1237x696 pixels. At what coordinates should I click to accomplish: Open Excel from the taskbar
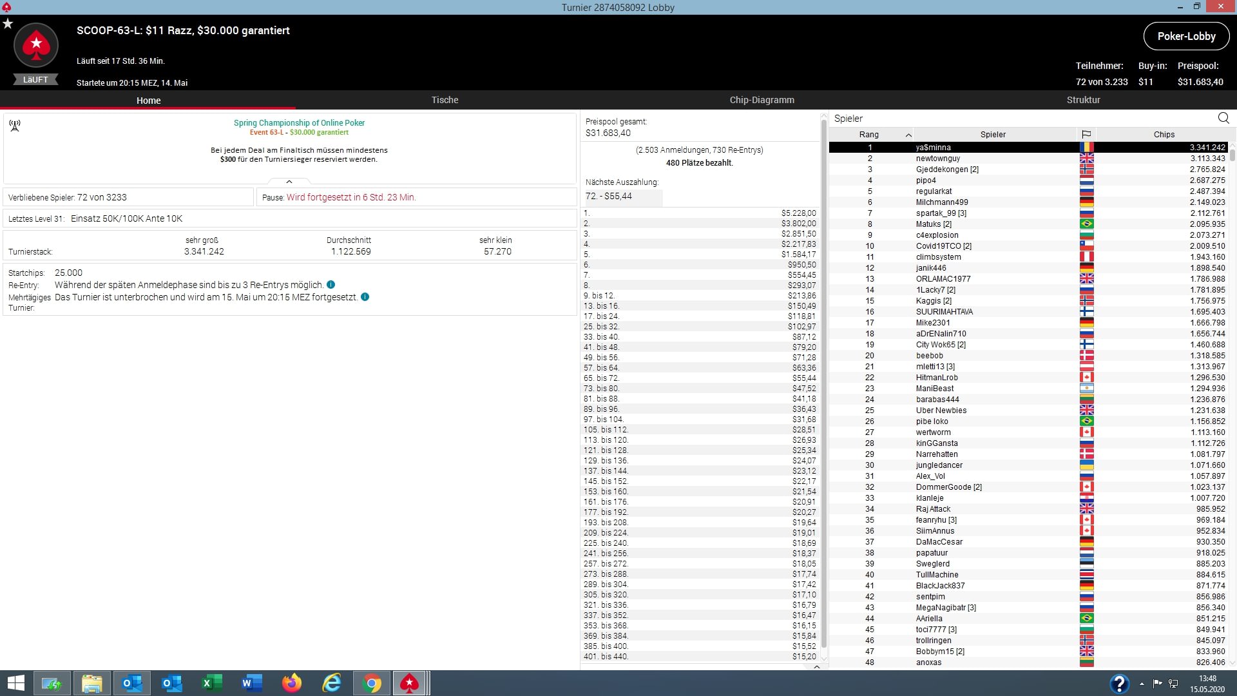212,683
